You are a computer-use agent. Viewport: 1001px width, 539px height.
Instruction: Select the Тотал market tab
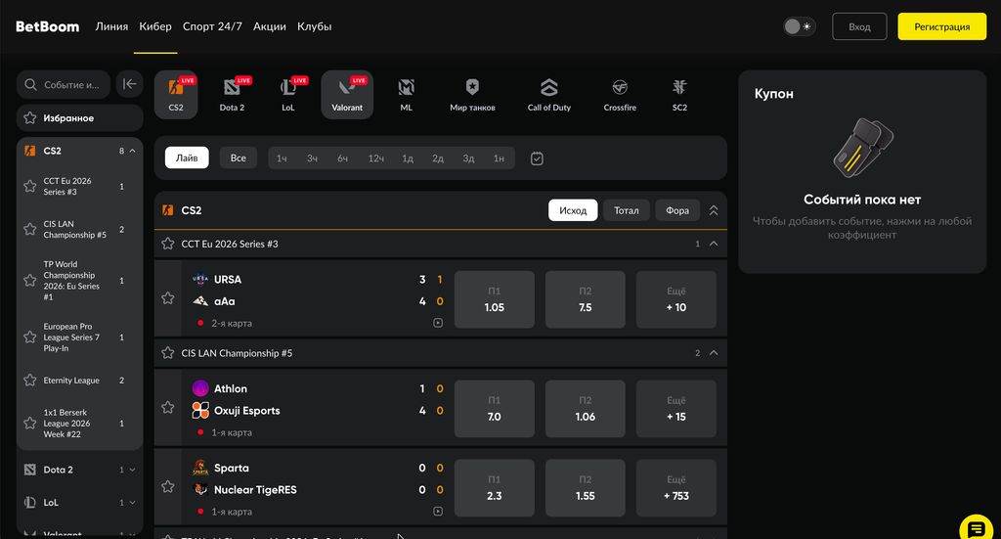tap(627, 210)
